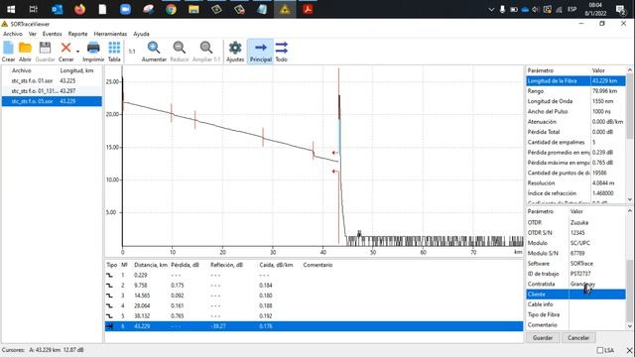Select the Todo double-arrow view
This screenshot has width=635, height=357.
pos(282,52)
